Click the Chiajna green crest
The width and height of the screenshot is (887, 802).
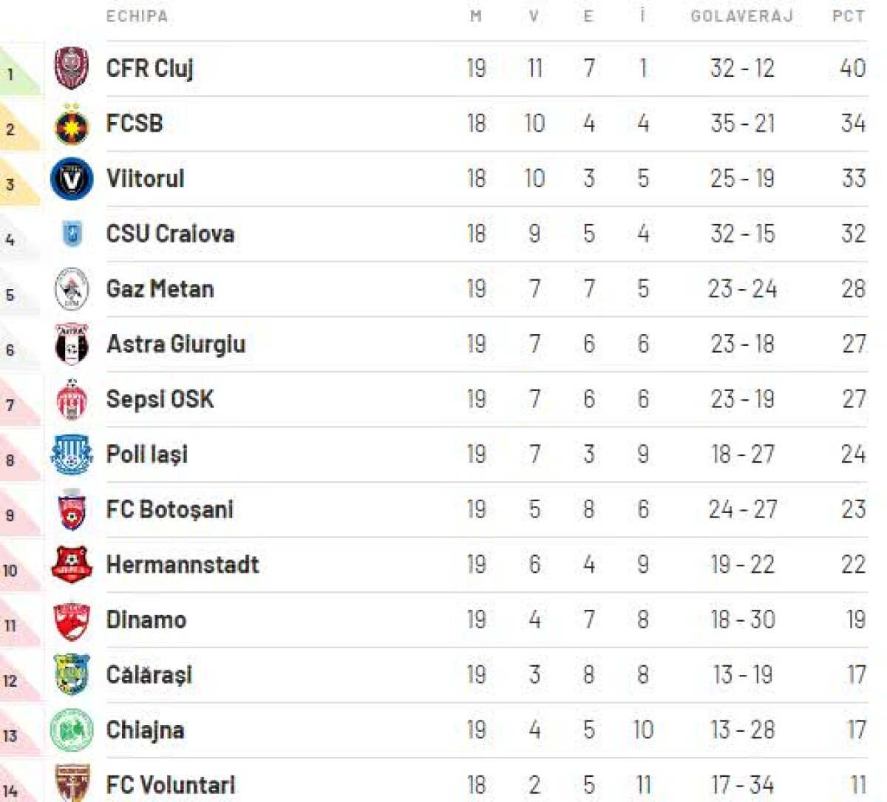pos(72,730)
